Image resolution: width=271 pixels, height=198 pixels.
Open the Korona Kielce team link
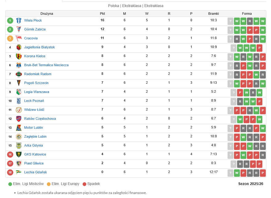pos(35,56)
